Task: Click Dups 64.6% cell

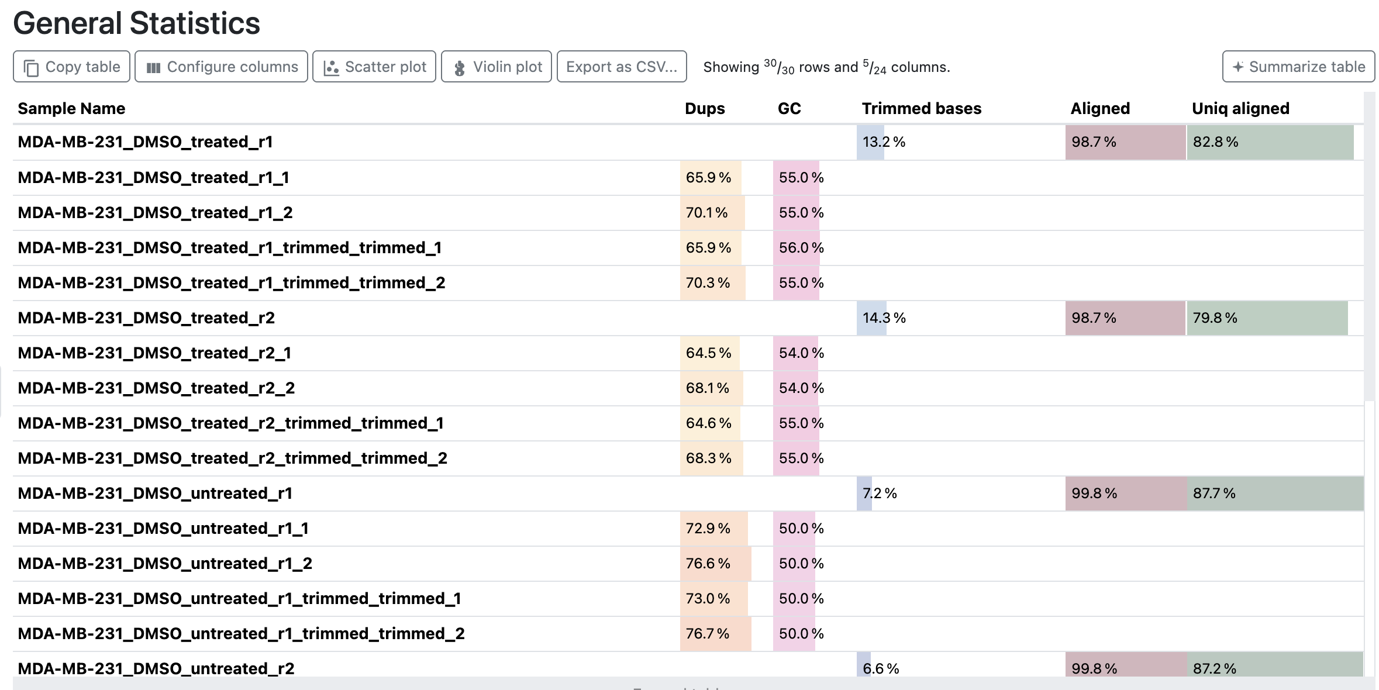Action: [725, 423]
